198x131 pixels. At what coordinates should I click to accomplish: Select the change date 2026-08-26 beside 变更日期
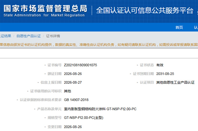pos(73,127)
